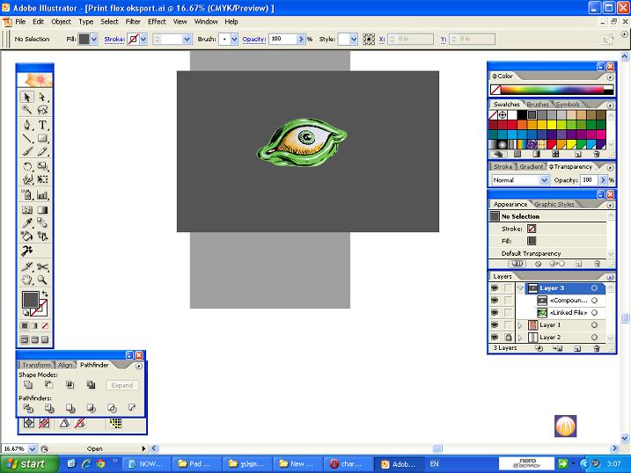Switch to the Gradient tab
631x473 pixels.
point(531,166)
